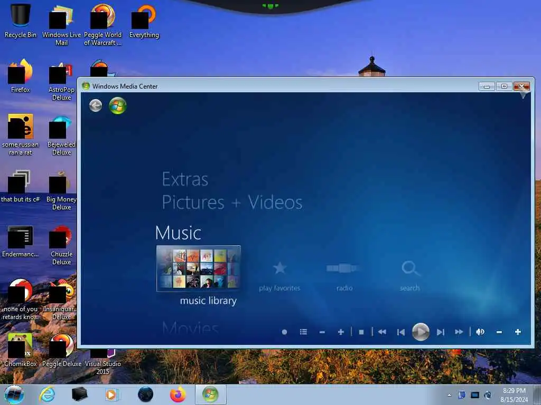Select 'none of you retards kno...' desktop icon
The height and width of the screenshot is (405, 541).
[x=21, y=300]
